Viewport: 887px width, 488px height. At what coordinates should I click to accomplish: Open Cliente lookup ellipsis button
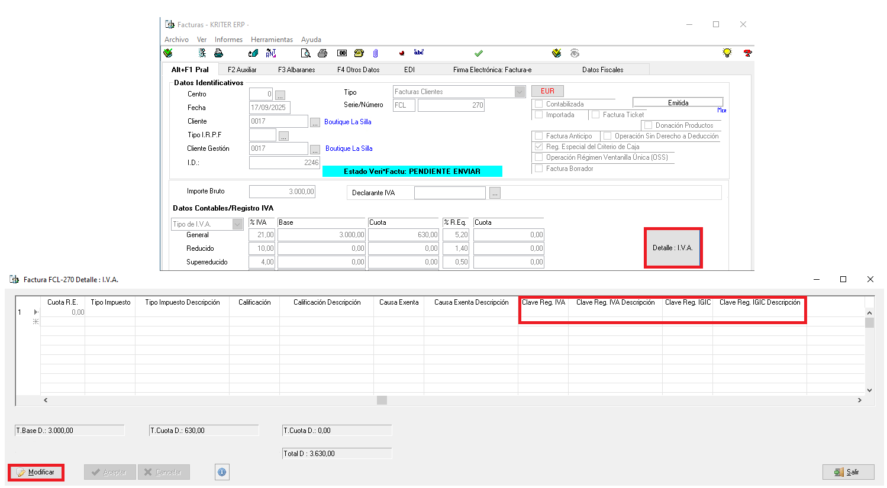click(x=315, y=122)
